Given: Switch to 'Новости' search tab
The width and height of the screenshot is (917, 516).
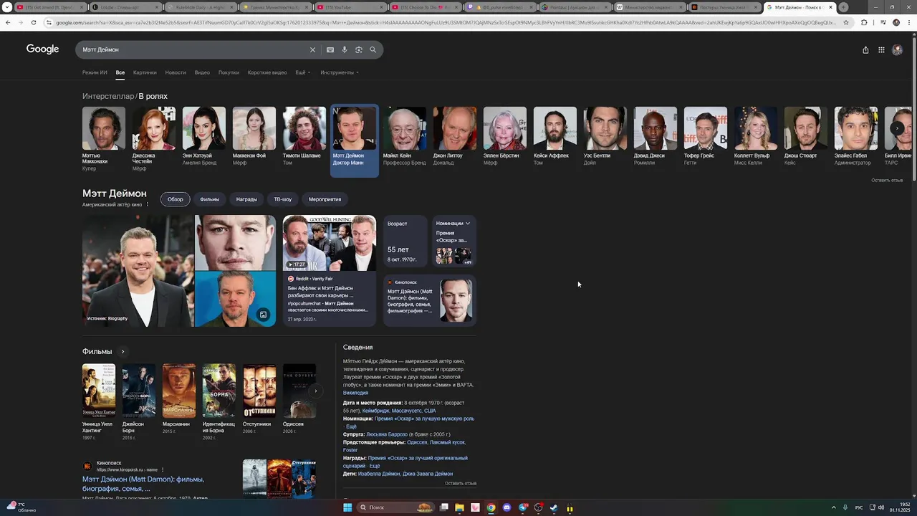Looking at the screenshot, I should (176, 72).
